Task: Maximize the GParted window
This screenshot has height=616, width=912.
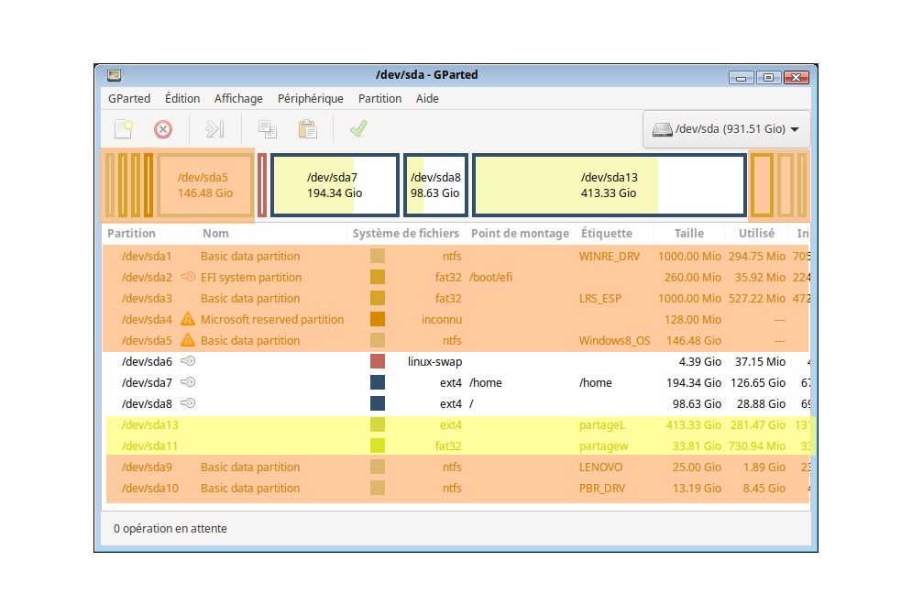Action: coord(768,77)
